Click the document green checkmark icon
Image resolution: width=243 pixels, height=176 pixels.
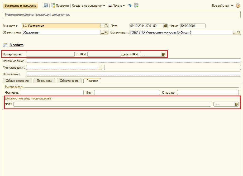[x=136, y=6]
